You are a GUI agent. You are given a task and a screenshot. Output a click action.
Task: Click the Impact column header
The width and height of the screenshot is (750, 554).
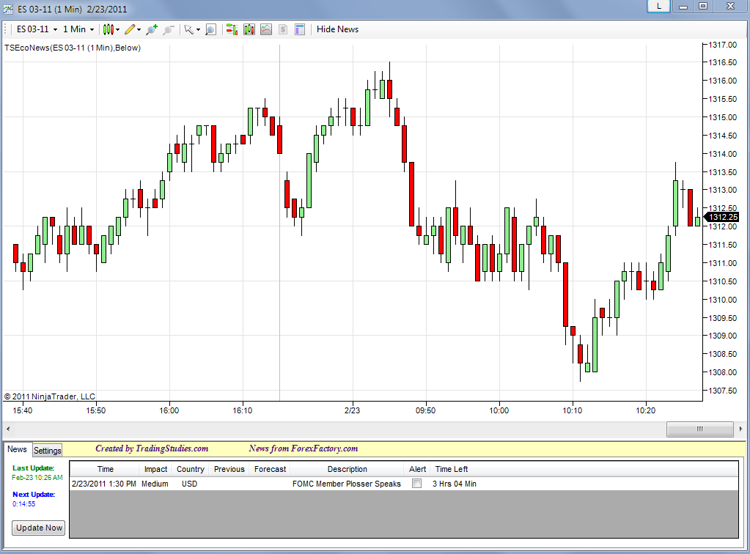click(156, 469)
